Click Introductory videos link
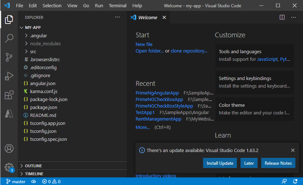 point(156,176)
